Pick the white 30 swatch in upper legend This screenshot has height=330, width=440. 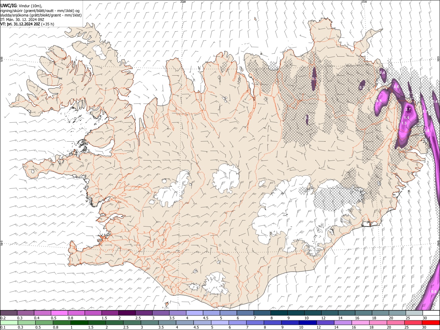[x=431, y=313]
